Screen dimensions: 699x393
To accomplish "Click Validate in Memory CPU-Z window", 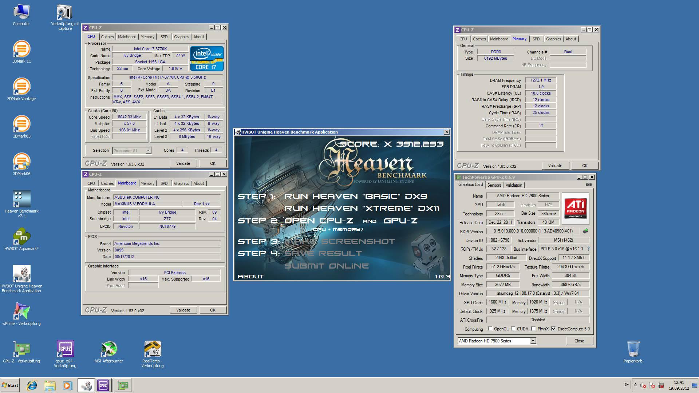I will pyautogui.click(x=555, y=166).
